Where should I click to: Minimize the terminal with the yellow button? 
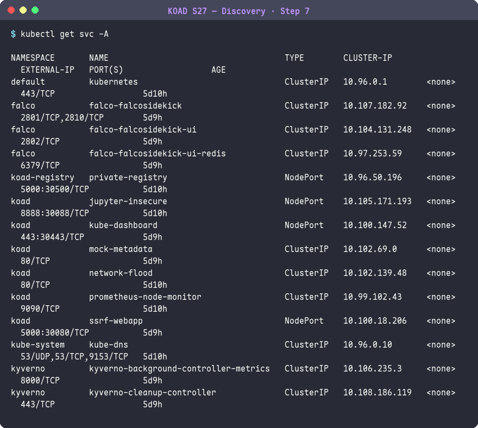[x=23, y=10]
